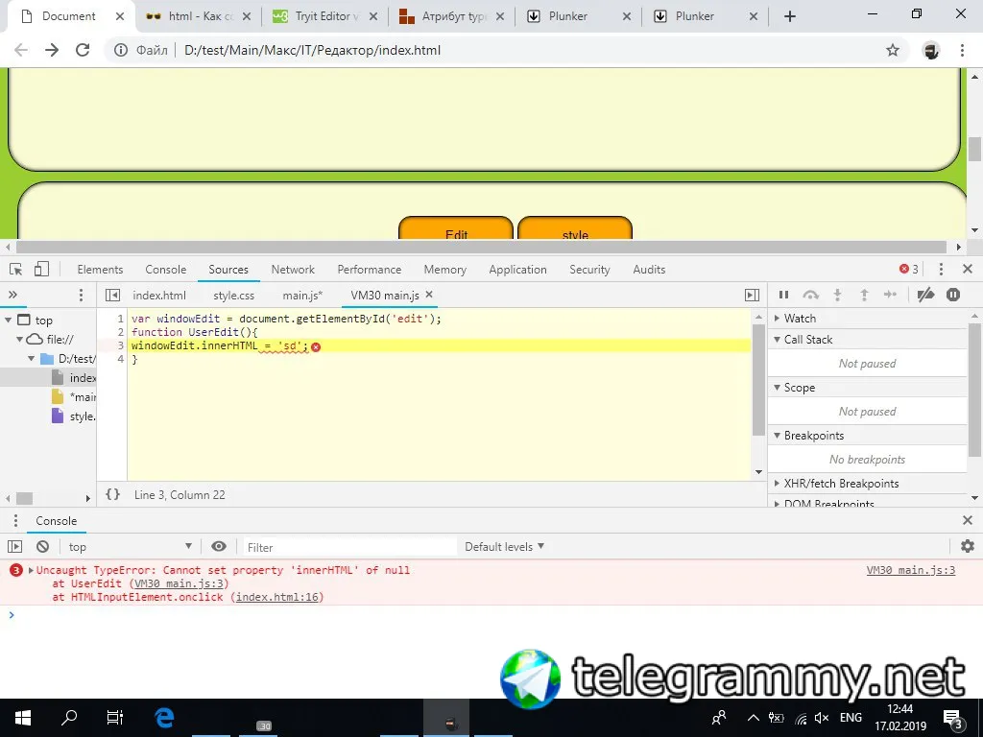Toggle live expression eye icon
This screenshot has height=737, width=983.
click(219, 546)
